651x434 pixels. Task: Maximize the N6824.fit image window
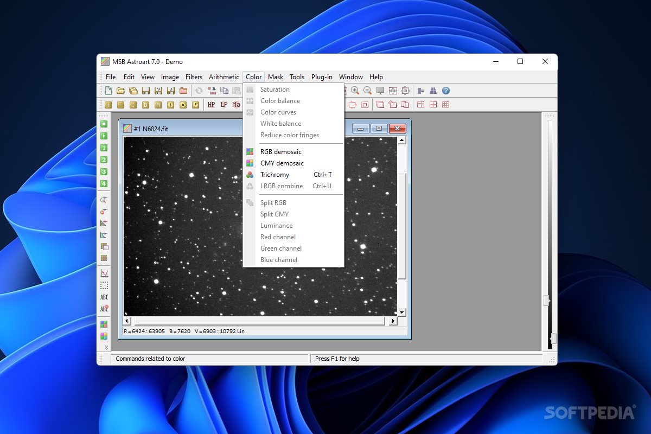point(379,129)
